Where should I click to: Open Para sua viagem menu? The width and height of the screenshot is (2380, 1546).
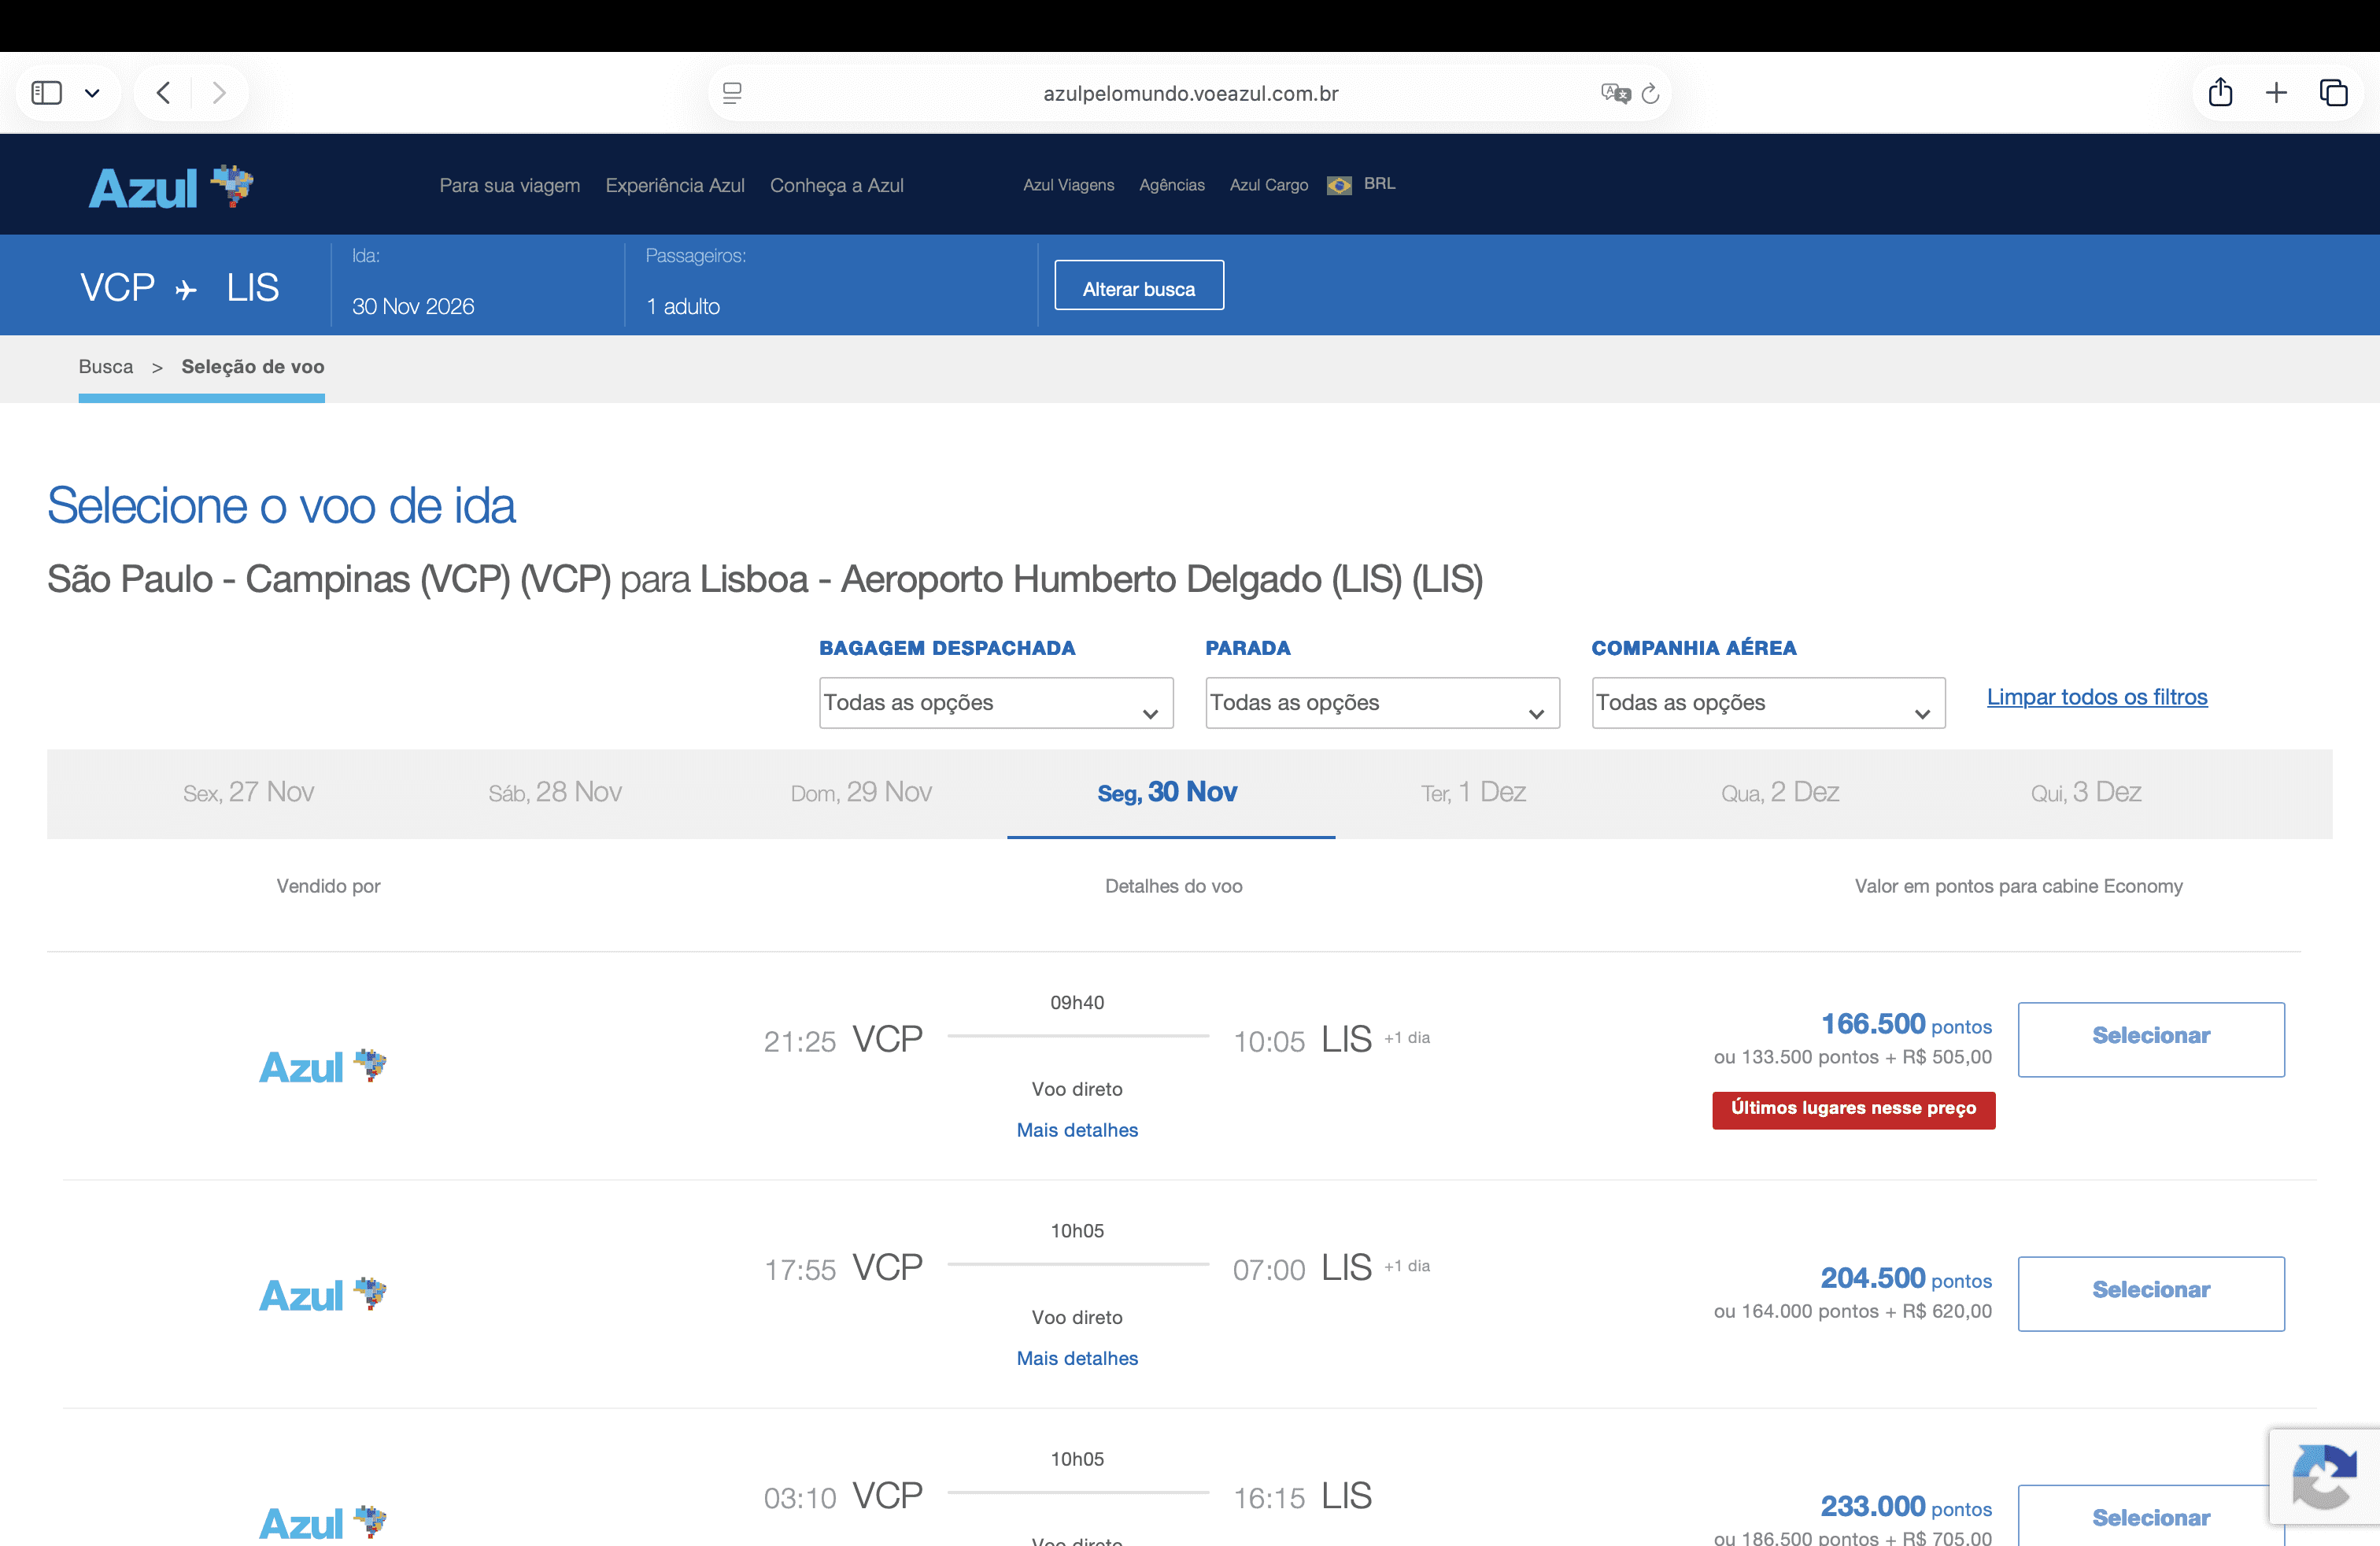click(510, 185)
